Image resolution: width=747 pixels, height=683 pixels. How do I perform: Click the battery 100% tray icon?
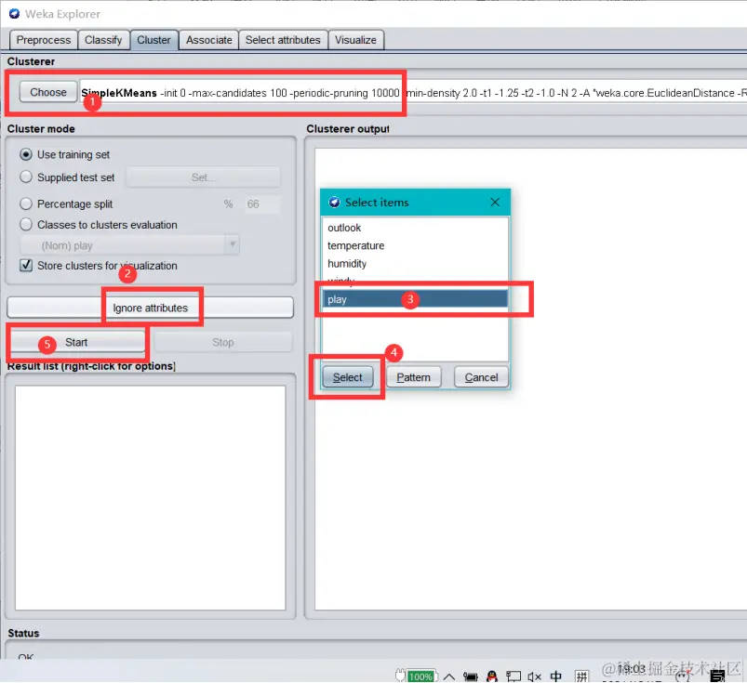415,676
